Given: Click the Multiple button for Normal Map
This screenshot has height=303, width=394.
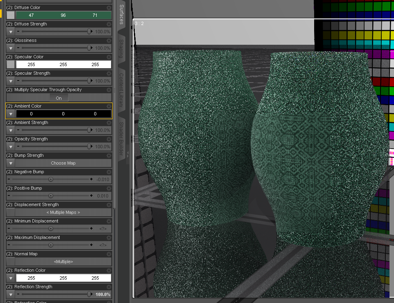Looking at the screenshot, I should pos(63,262).
